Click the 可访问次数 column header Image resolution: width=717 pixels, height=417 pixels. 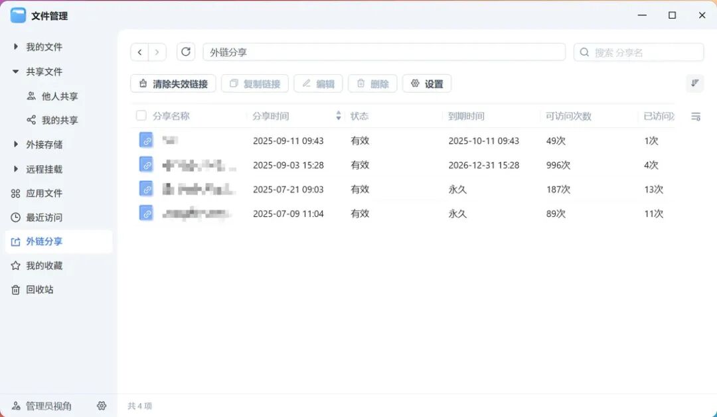[568, 116]
